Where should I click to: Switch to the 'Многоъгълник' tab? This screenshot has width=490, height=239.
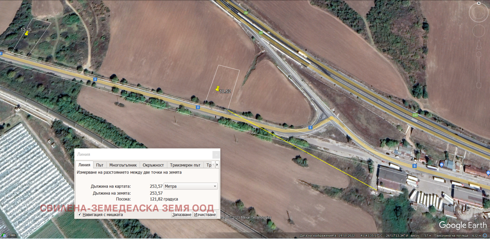pyautogui.click(x=123, y=165)
